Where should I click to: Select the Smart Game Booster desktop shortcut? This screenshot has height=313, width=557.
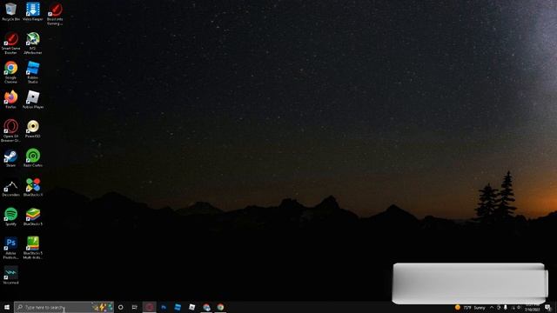click(x=10, y=43)
